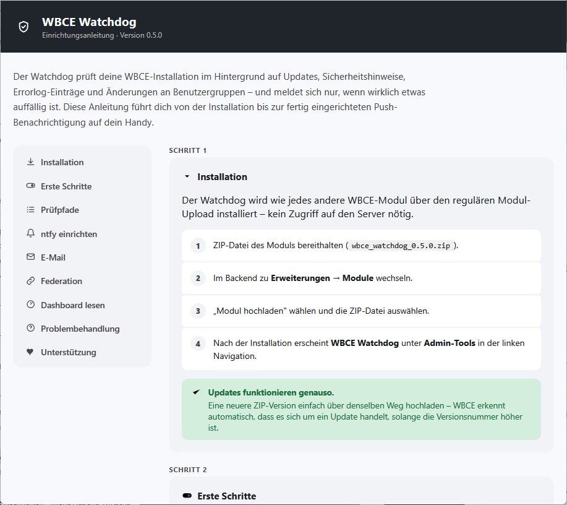Click the bold Module text in step 2

pos(357,278)
